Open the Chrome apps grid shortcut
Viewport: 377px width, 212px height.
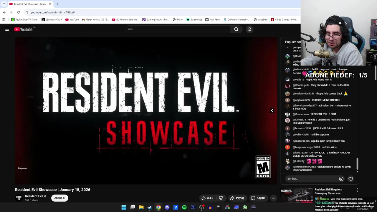click(4, 19)
